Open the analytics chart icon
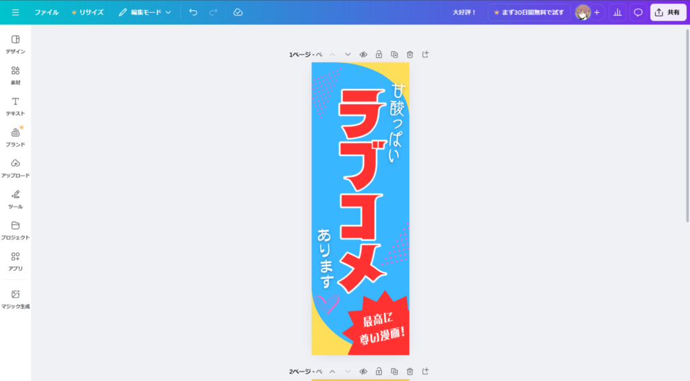 [618, 12]
